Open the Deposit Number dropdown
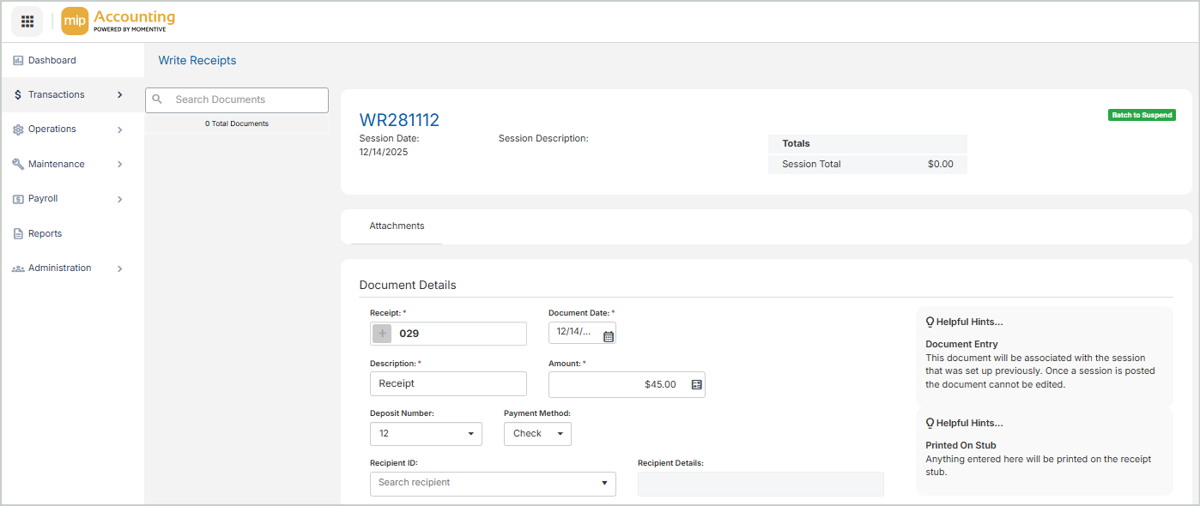The width and height of the screenshot is (1200, 506). (x=426, y=434)
